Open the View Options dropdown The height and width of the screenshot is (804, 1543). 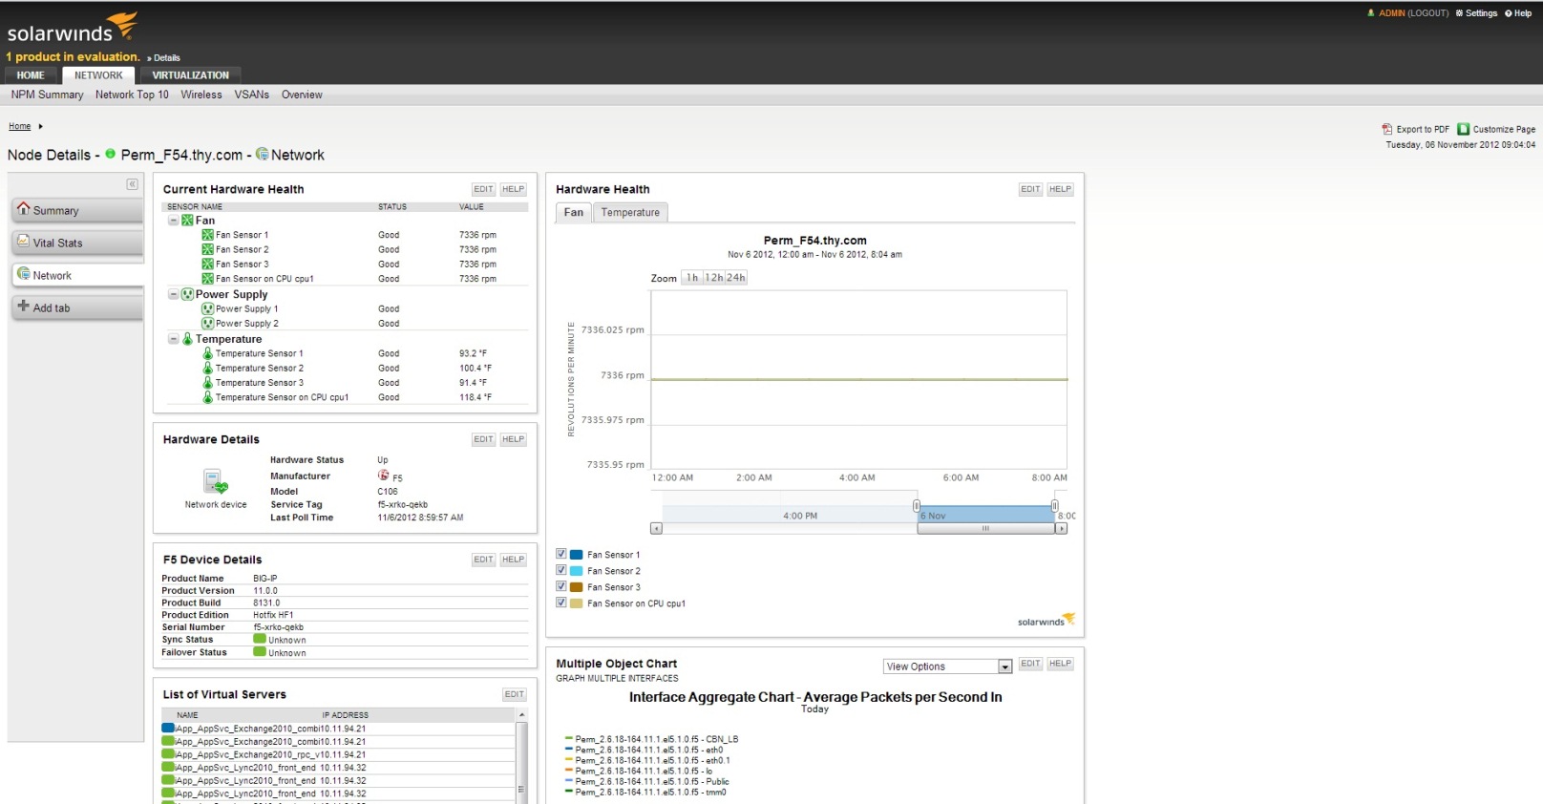click(x=1004, y=666)
